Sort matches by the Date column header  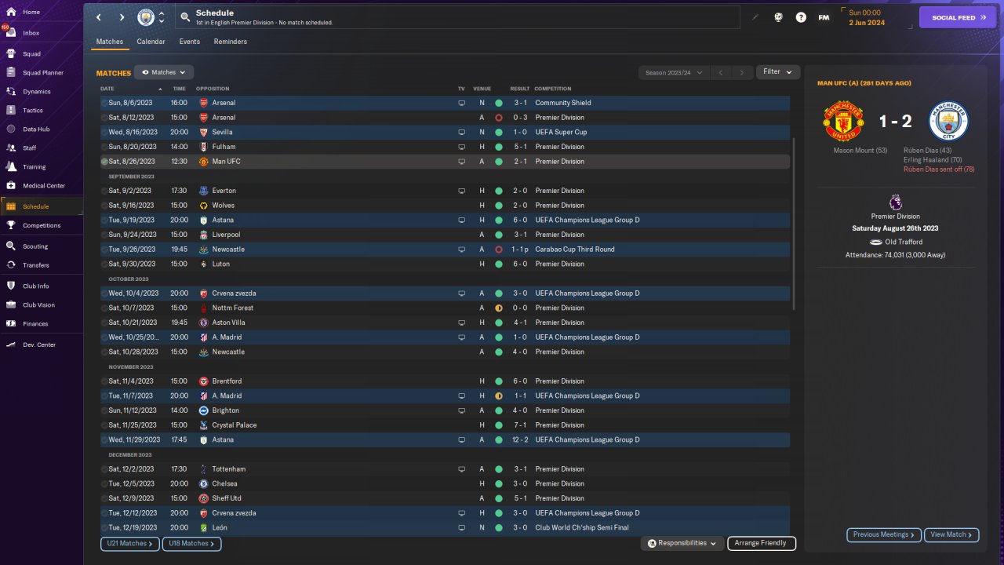point(107,89)
